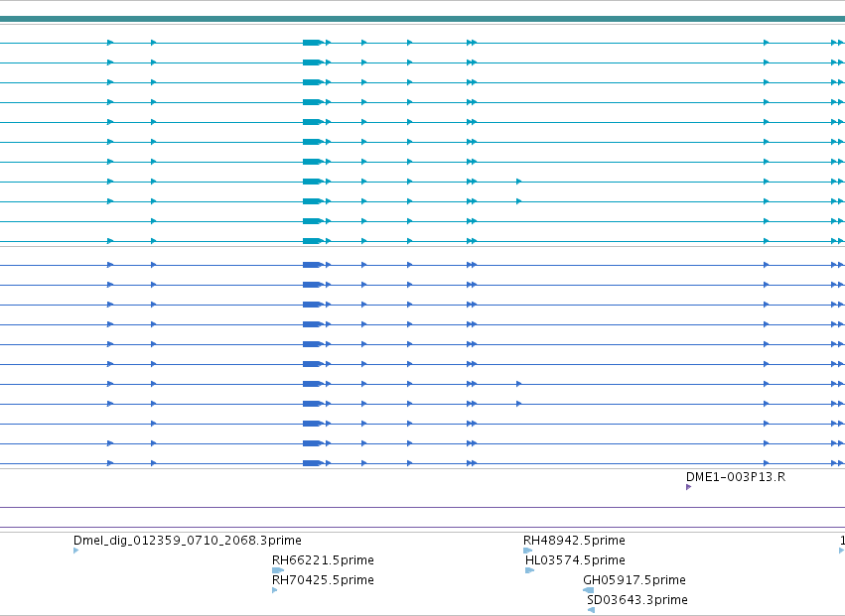Click the GH05917.5prime EST label
This screenshot has width=845, height=616.
634,580
